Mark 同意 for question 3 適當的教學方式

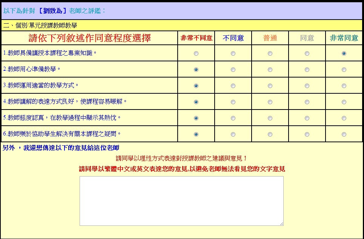tap(307, 86)
